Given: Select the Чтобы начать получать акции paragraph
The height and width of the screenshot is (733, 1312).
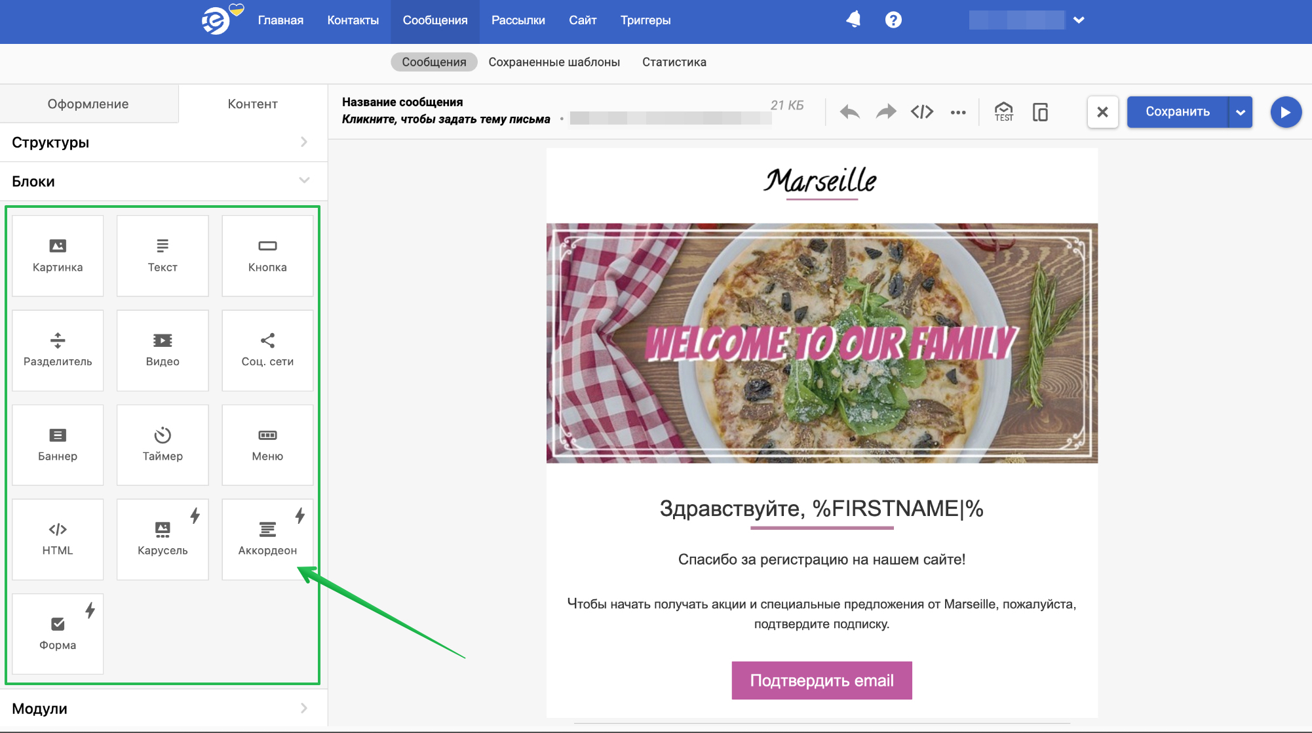Looking at the screenshot, I should (822, 614).
